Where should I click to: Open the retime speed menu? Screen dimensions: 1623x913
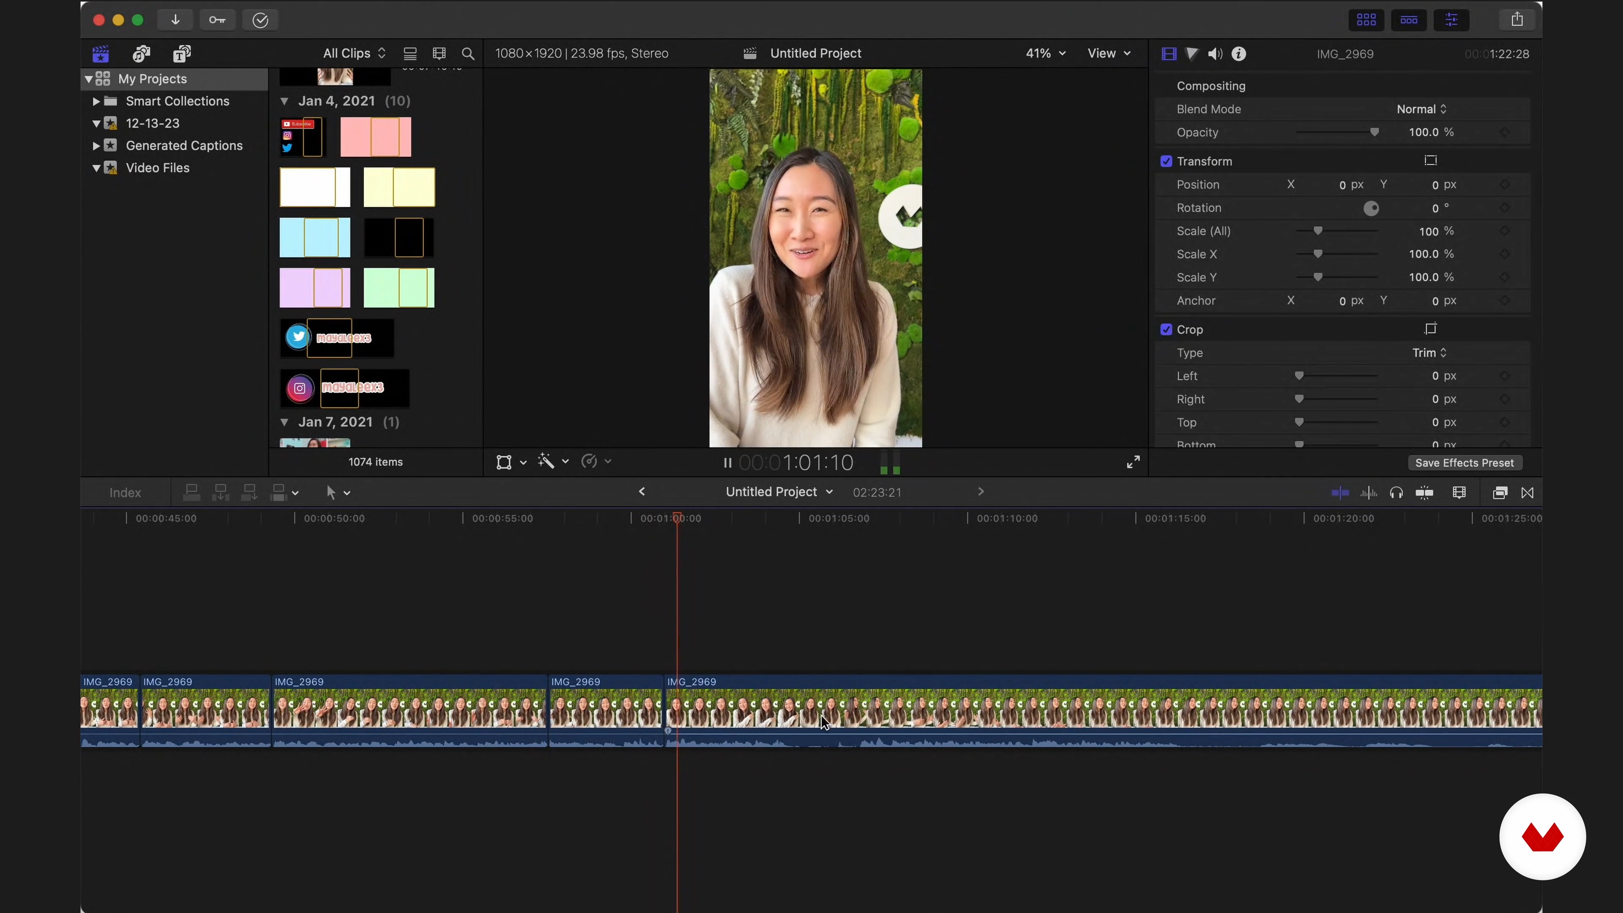coord(596,462)
